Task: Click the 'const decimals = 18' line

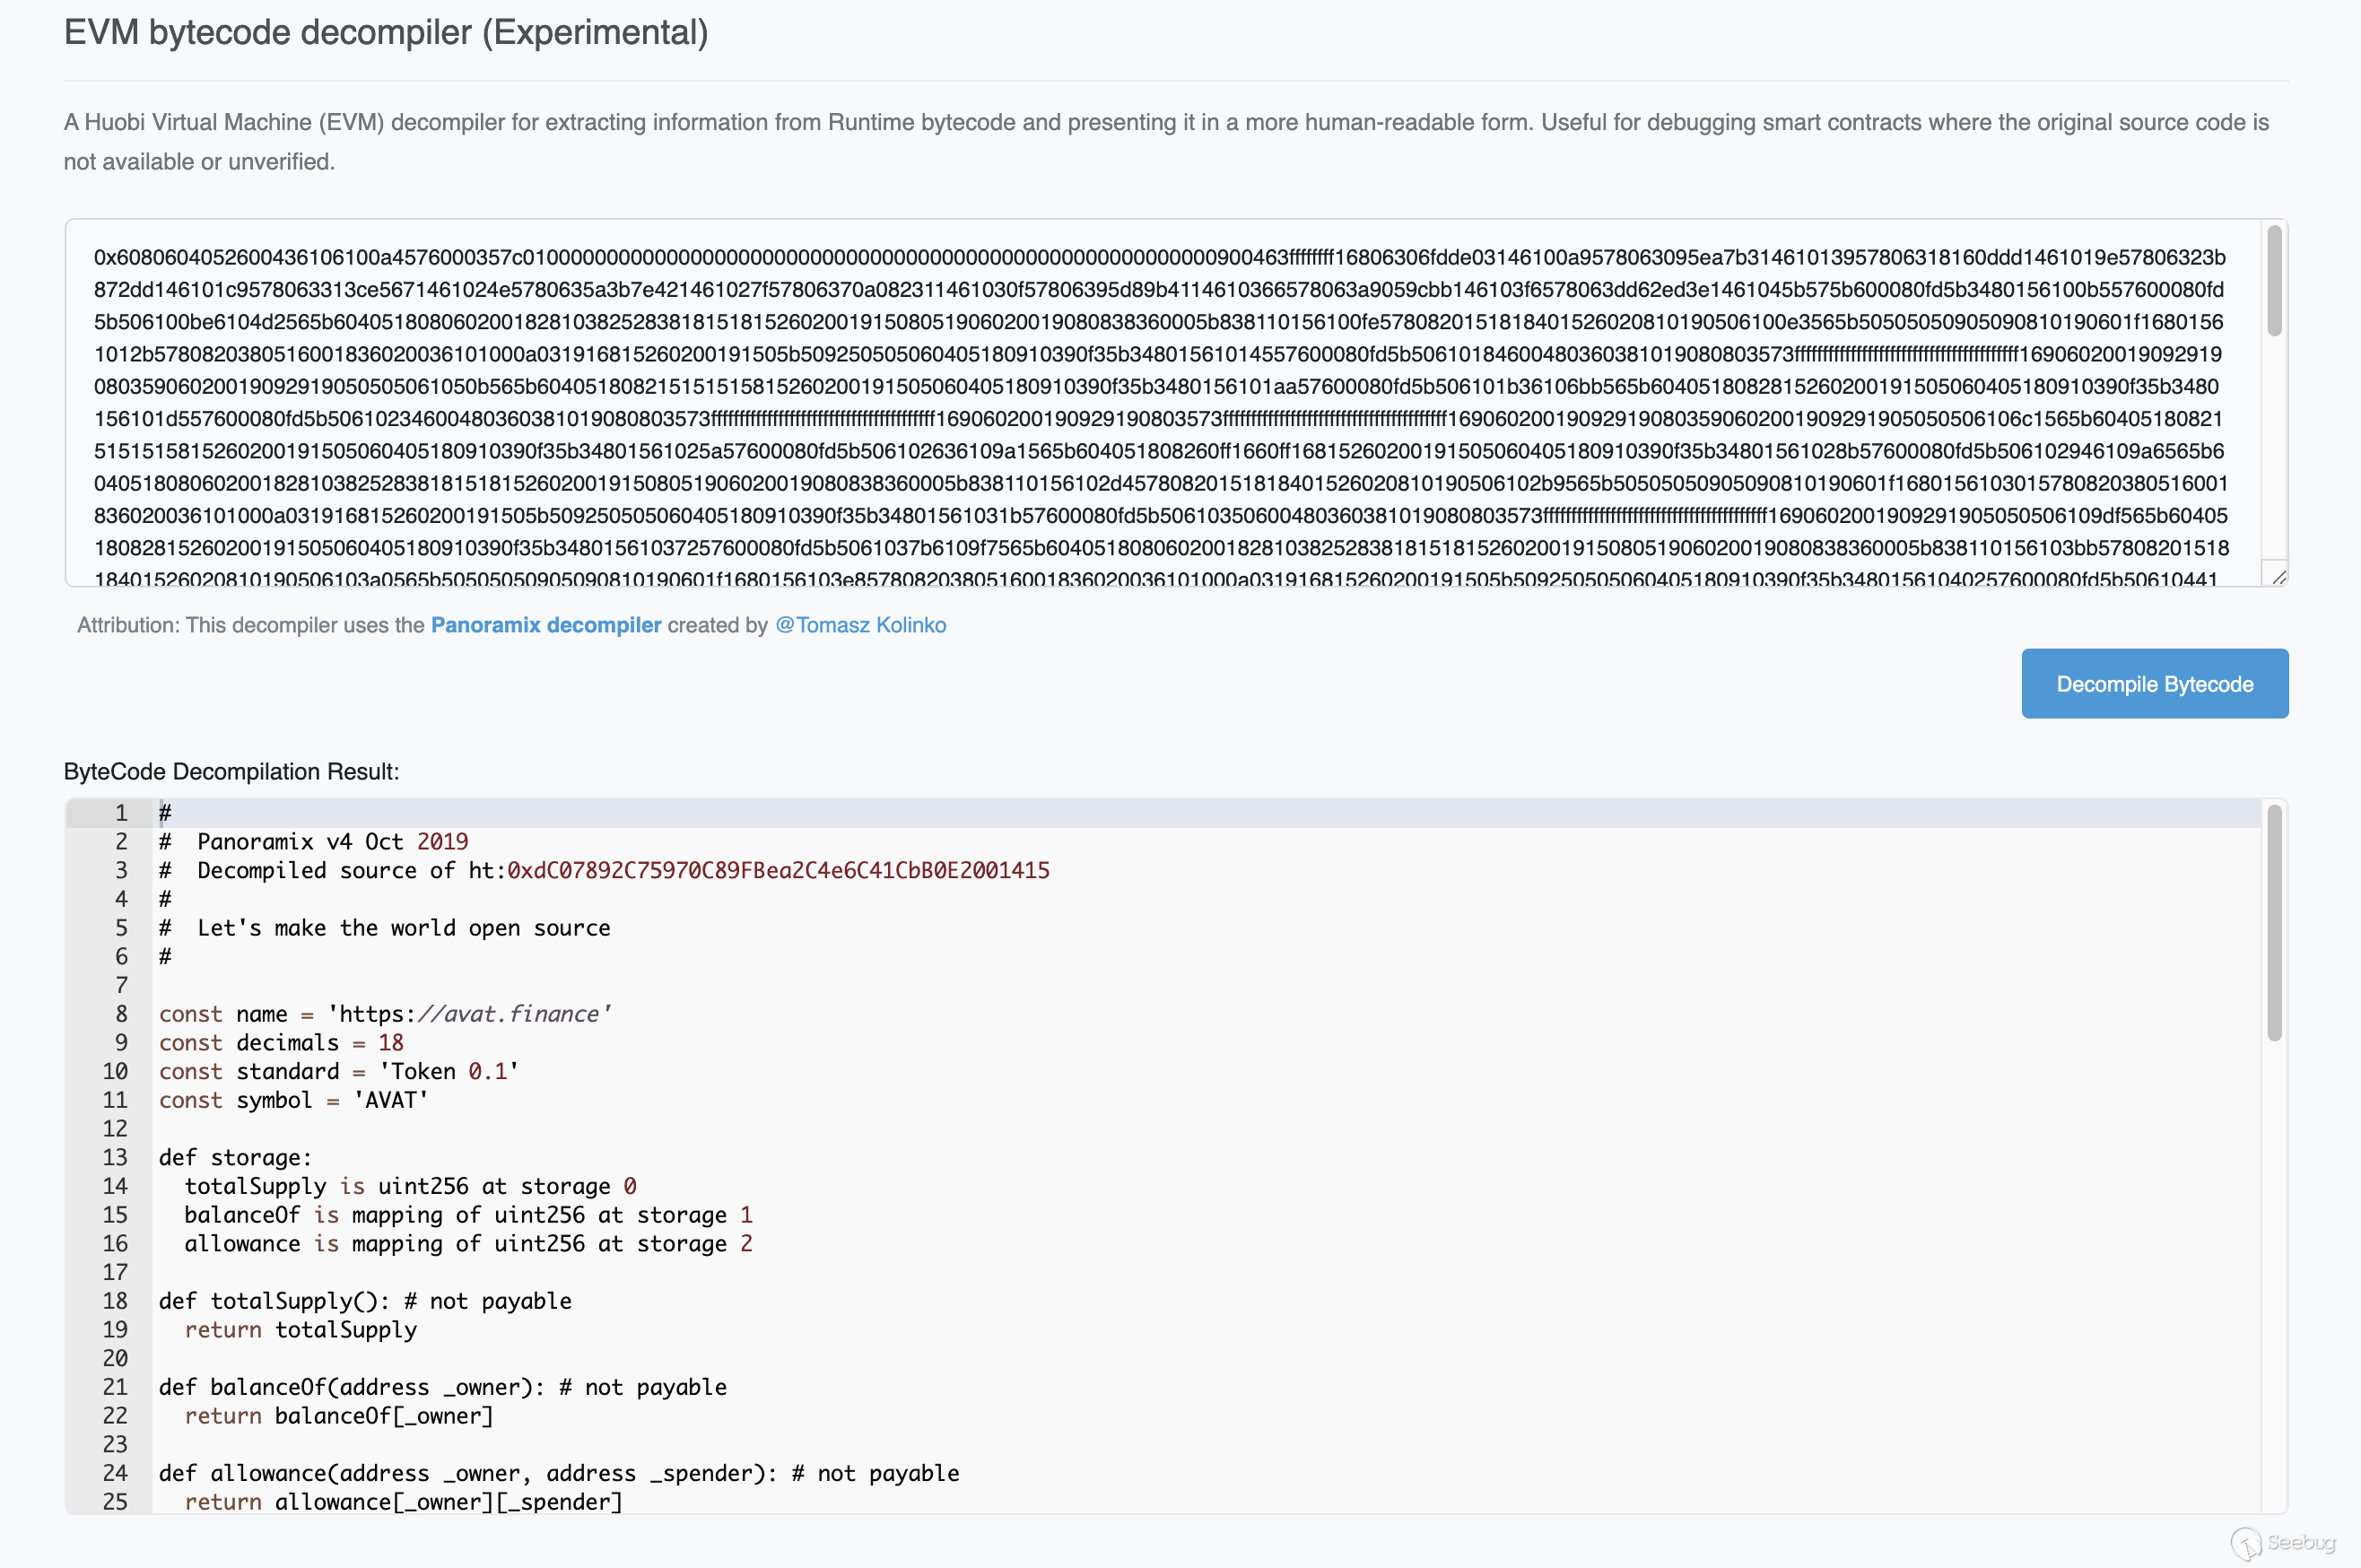Action: pos(281,1042)
